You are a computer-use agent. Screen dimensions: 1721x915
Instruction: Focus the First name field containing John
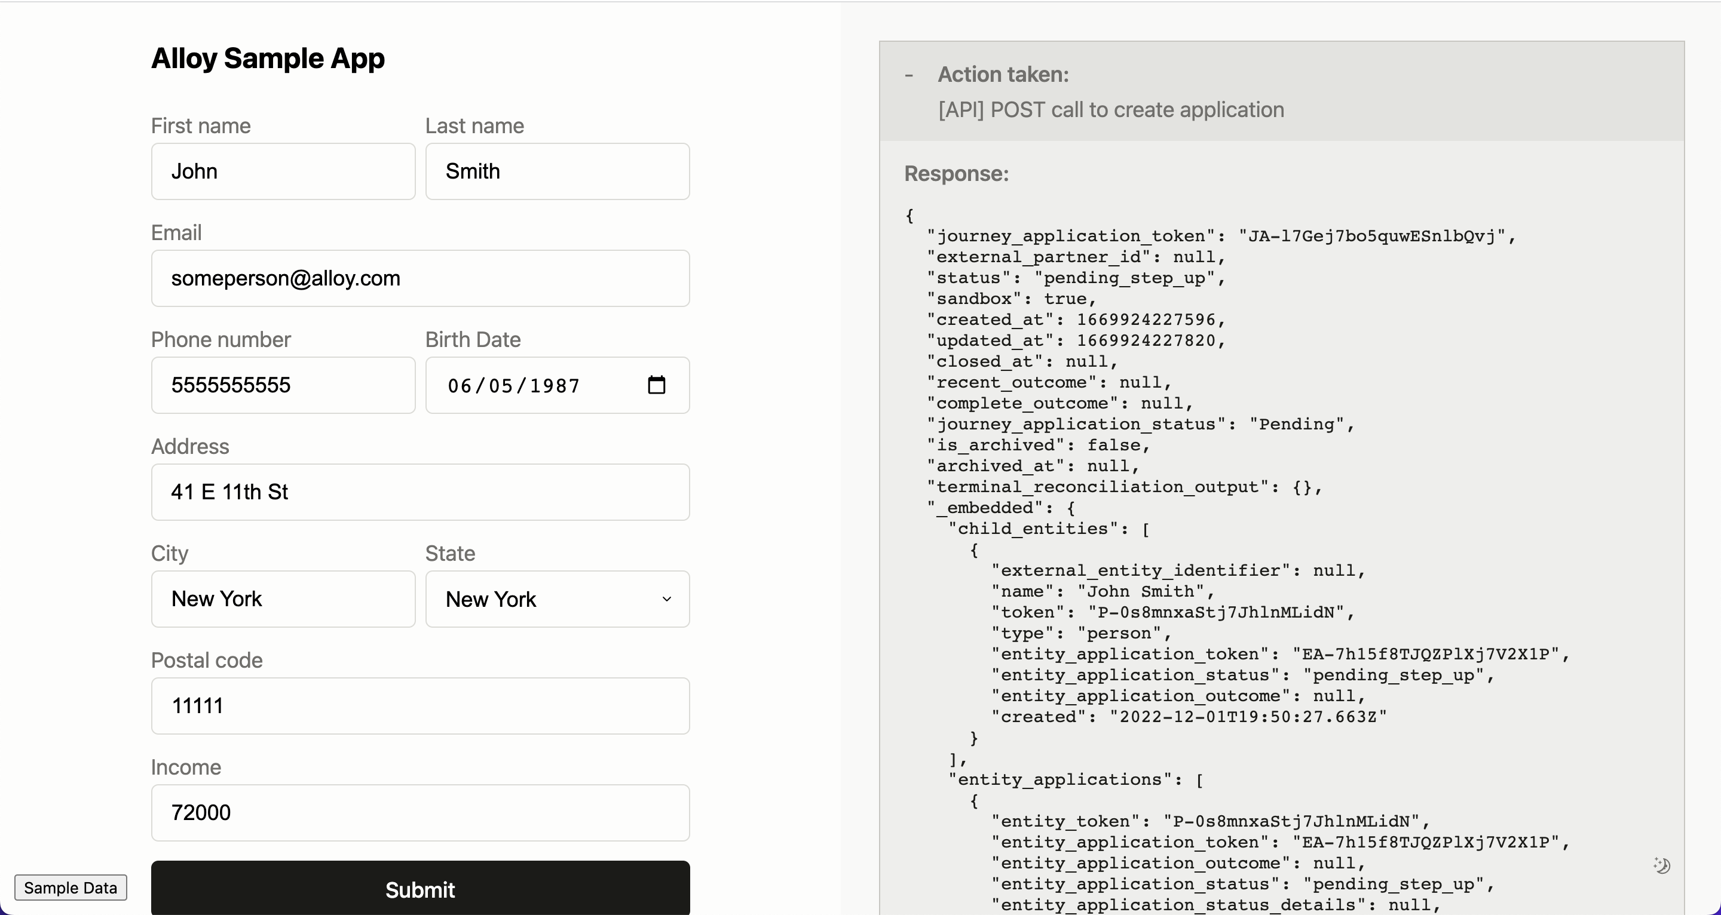coord(283,171)
